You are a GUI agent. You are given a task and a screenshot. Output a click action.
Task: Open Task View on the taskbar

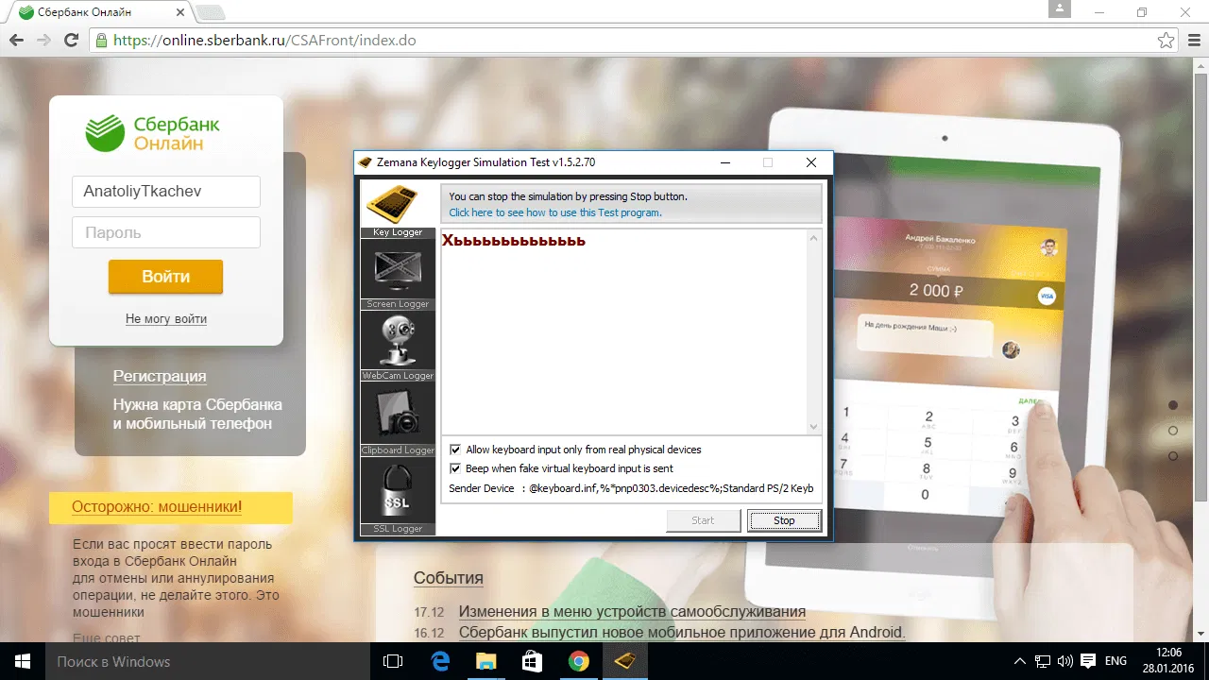point(393,661)
